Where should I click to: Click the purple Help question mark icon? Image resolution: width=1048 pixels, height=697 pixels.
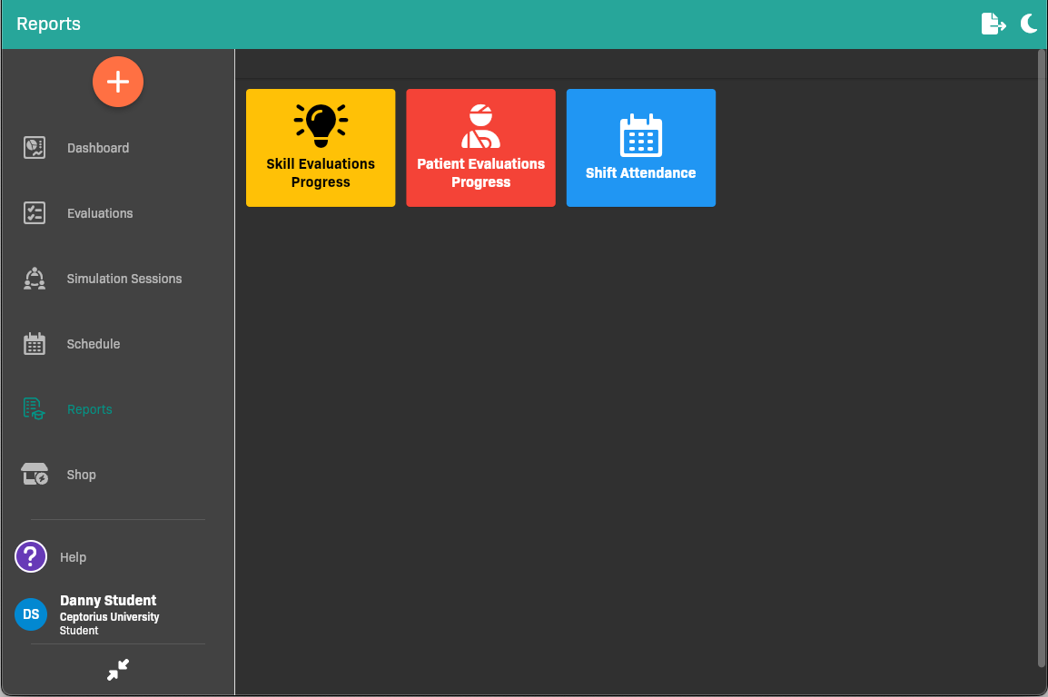click(31, 556)
